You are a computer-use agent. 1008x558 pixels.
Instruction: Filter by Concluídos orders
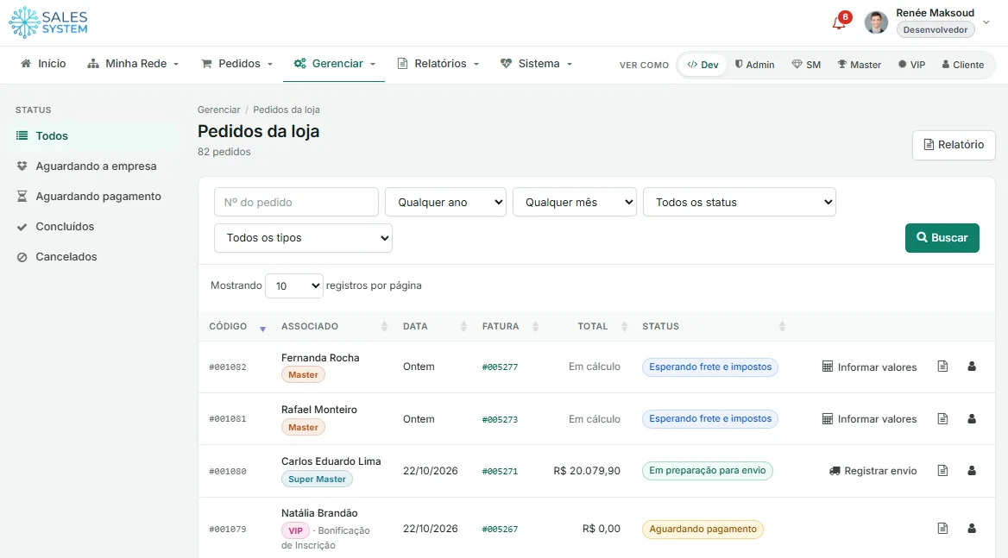(x=95, y=227)
